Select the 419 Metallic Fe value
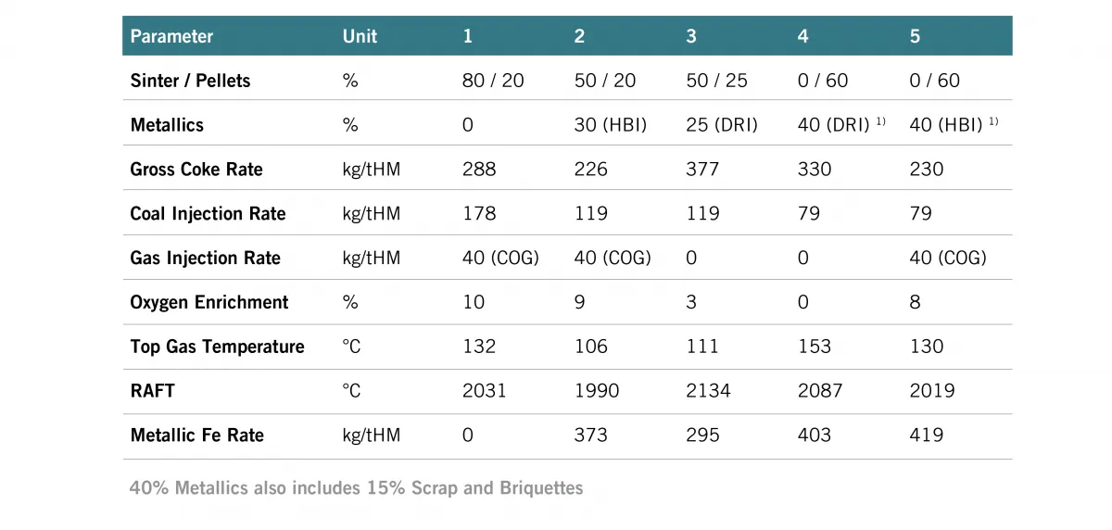The width and height of the screenshot is (1112, 530). [x=927, y=435]
